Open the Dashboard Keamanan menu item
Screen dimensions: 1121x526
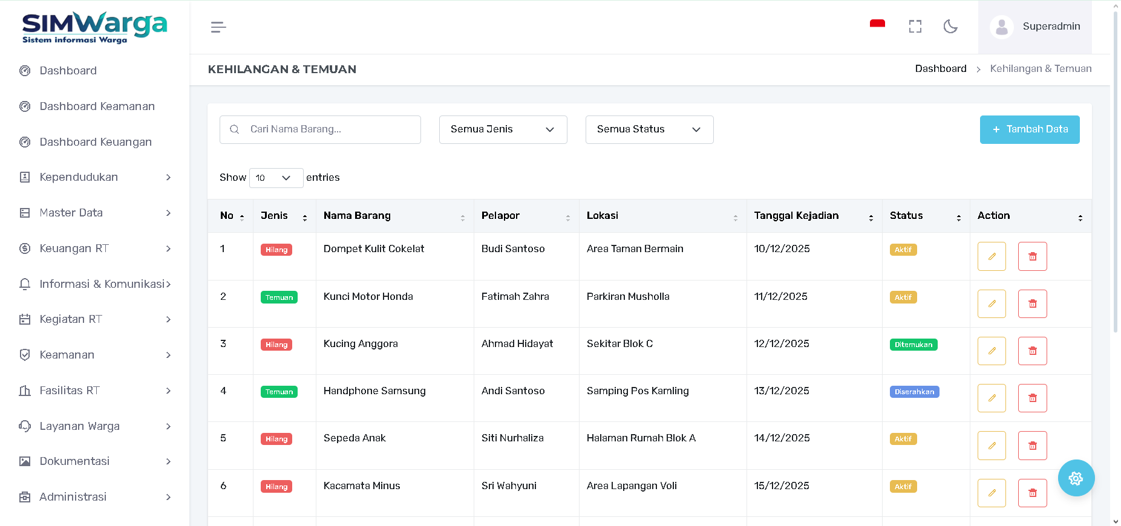97,106
